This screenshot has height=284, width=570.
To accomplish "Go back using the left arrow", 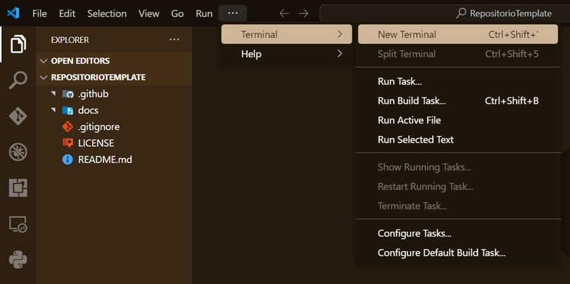I will pos(284,13).
